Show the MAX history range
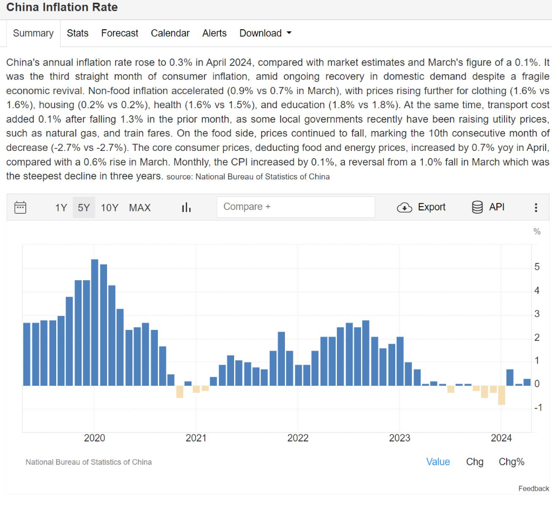This screenshot has width=552, height=508. tap(139, 208)
